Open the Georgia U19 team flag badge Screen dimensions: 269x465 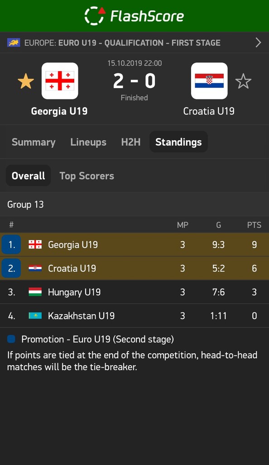pos(60,81)
